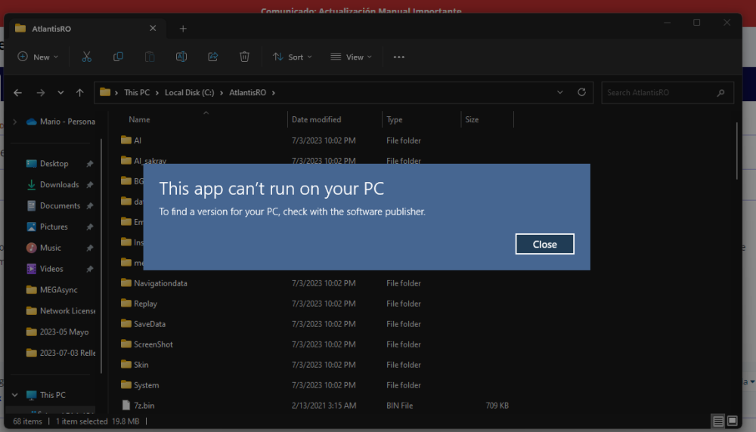Click the Copy icon in toolbar
Image resolution: width=756 pixels, height=432 pixels.
click(118, 57)
